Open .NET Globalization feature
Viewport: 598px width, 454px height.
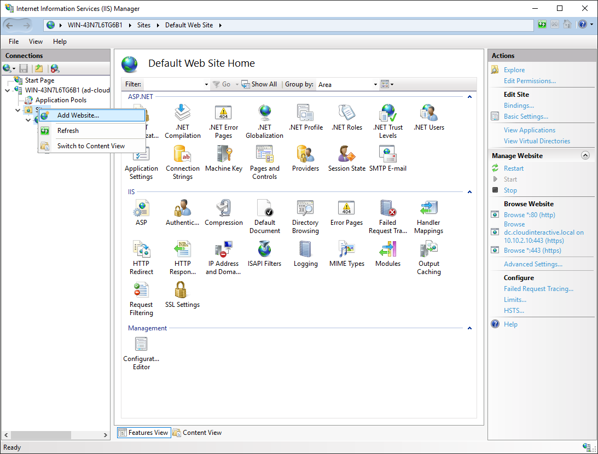[x=264, y=121]
